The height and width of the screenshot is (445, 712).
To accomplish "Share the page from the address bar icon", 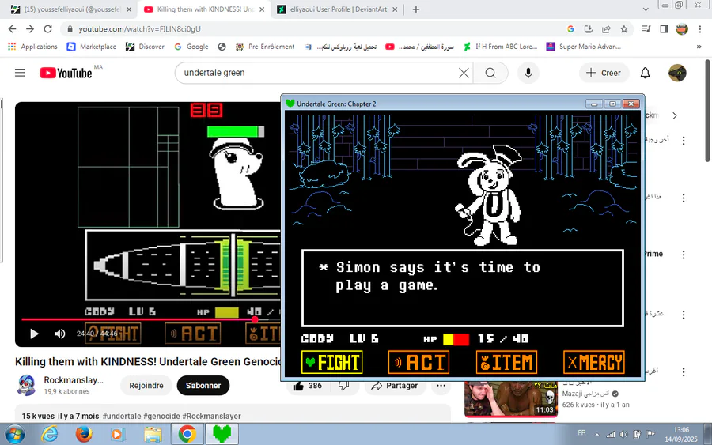I will (606, 29).
